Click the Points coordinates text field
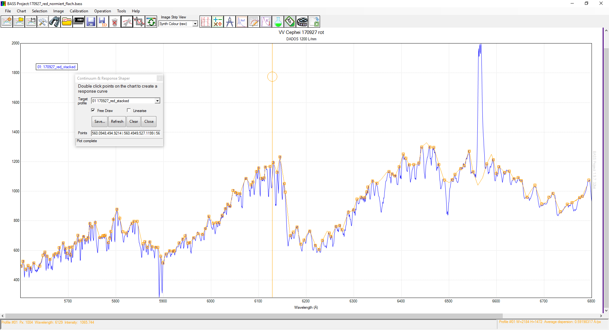Screen dimensions: 609x330 coord(126,133)
